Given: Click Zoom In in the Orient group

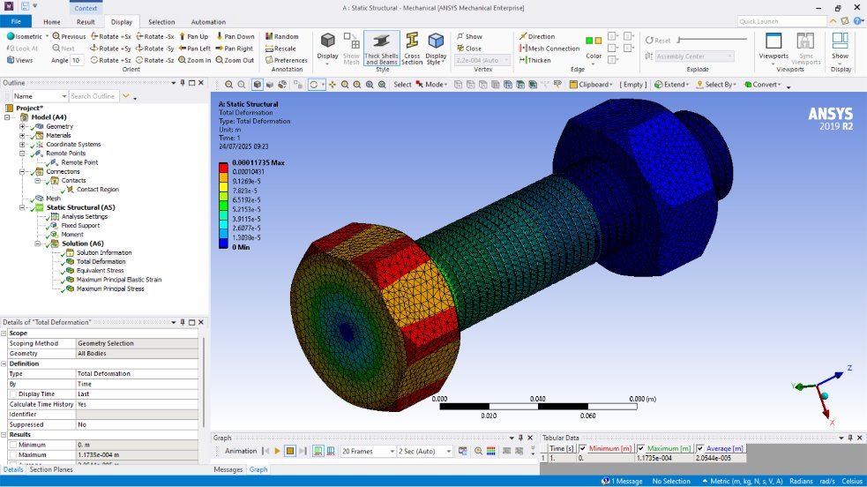Looking at the screenshot, I should 195,60.
